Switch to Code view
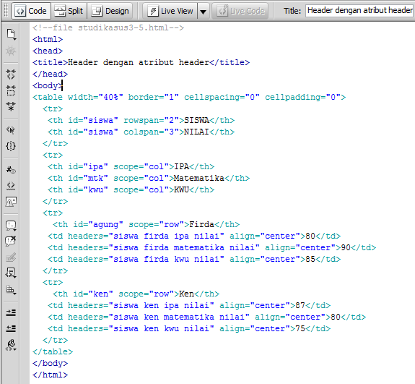The image size is (415, 384). 31,11
